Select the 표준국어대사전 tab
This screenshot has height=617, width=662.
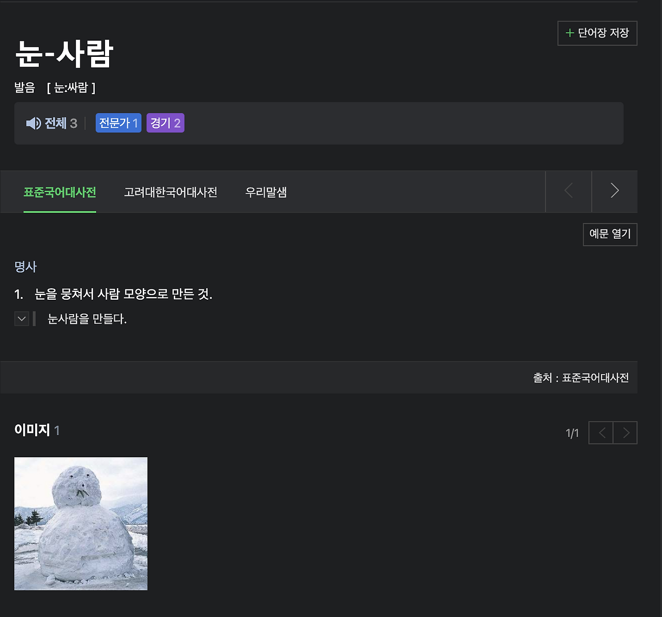click(x=59, y=192)
